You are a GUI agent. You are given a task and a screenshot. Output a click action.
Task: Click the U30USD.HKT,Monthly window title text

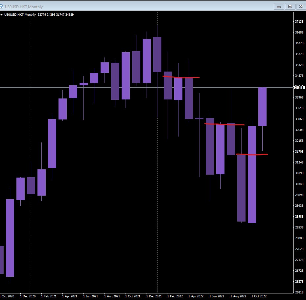pos(24,7)
